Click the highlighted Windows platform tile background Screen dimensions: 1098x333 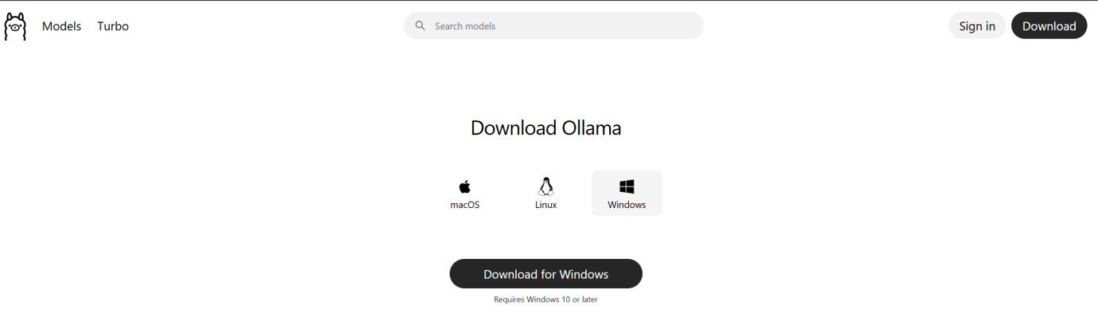(627, 193)
